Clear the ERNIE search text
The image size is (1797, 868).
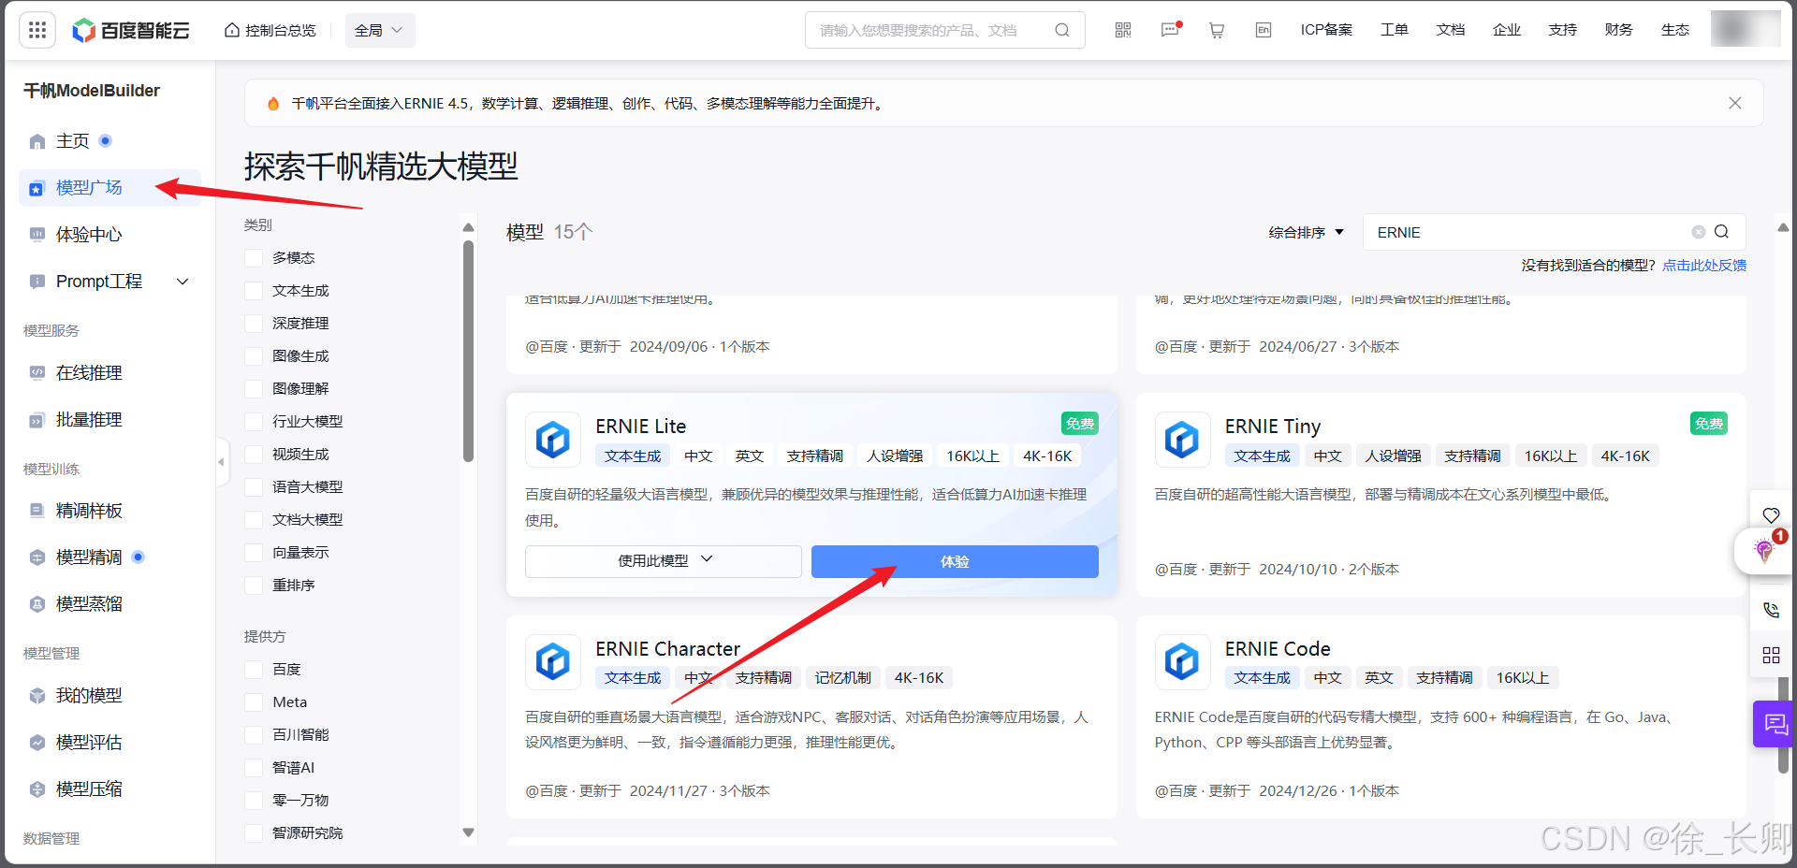1698,232
